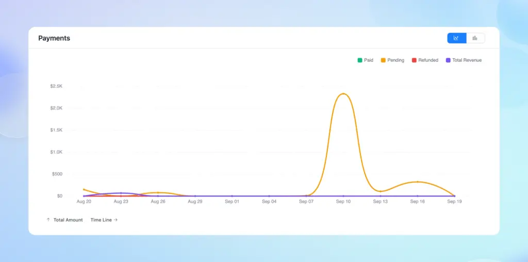This screenshot has height=262, width=528.
Task: Click the Pending data point at Sep 13
Action: pos(381,191)
